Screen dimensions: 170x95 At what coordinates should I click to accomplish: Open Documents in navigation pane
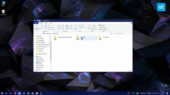[x=41, y=65]
